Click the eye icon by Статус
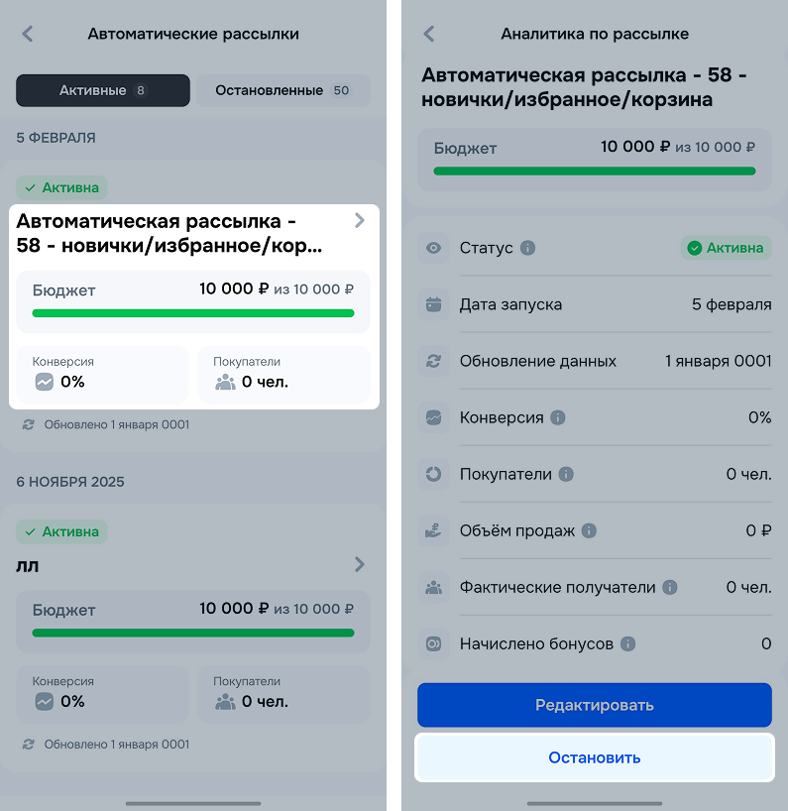 433,248
